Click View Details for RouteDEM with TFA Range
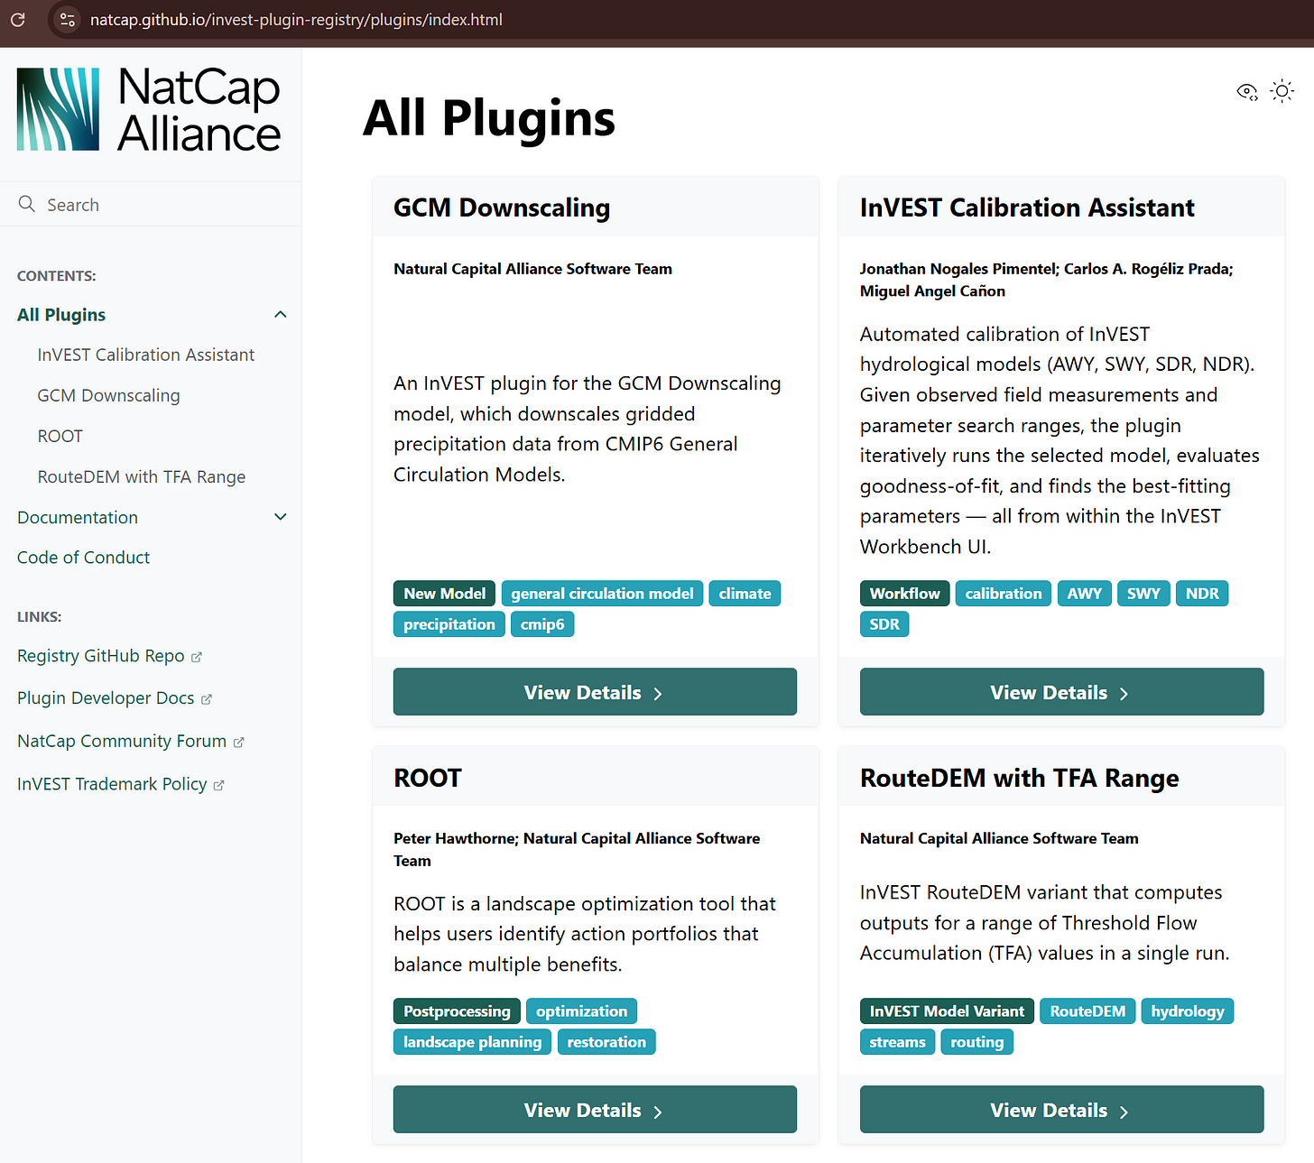Screen dimensions: 1314x1163 click(x=1061, y=1110)
